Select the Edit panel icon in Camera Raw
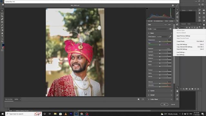Viewport: 206px width, 116px height. tap(177, 10)
